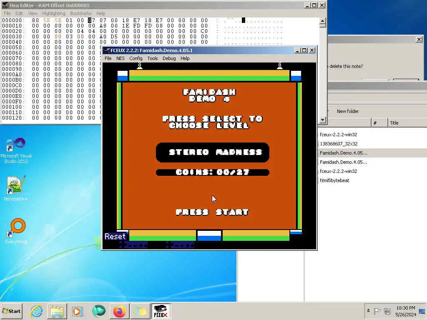Open Debug menu in FCEUX
The height and width of the screenshot is (320, 427).
tap(169, 58)
